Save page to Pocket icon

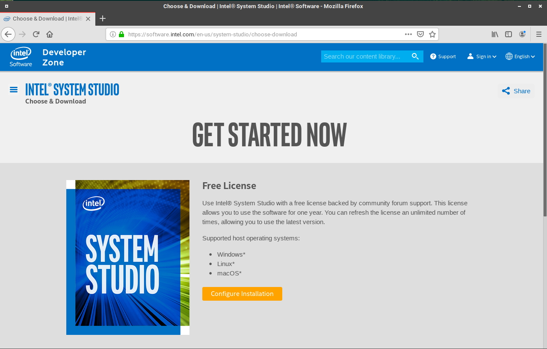(420, 34)
